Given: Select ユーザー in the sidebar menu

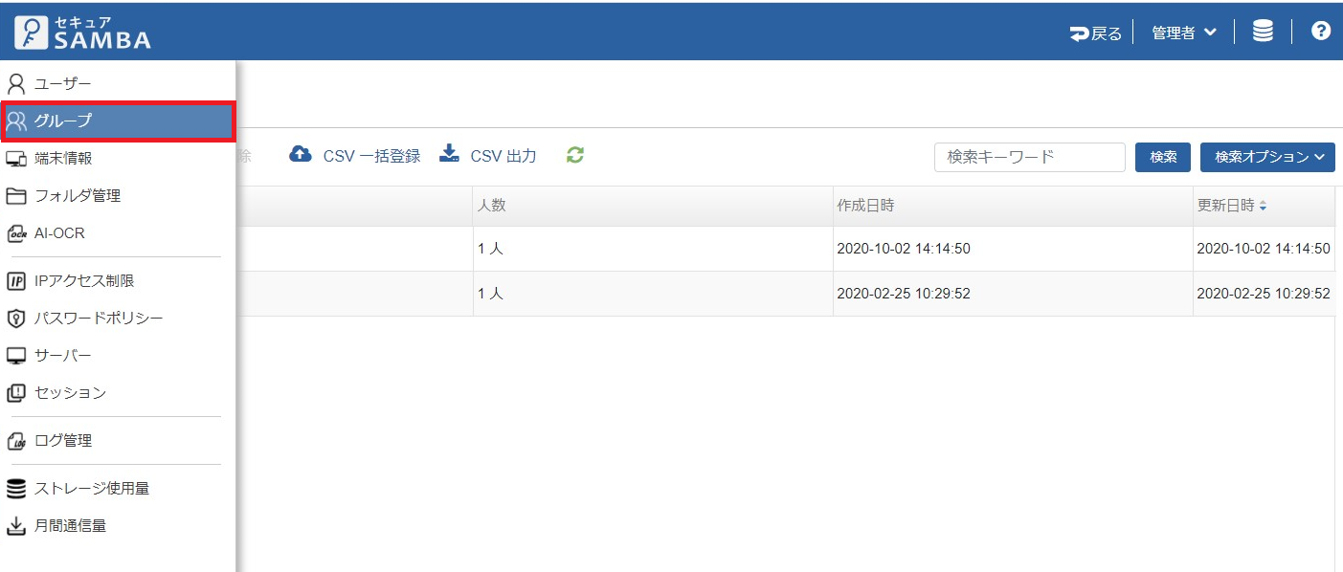Looking at the screenshot, I should pos(62,84).
